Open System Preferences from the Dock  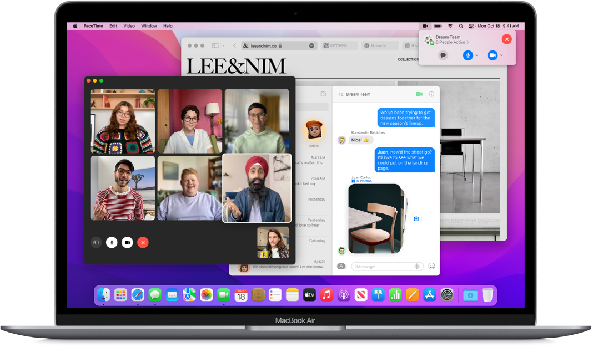pyautogui.click(x=447, y=295)
